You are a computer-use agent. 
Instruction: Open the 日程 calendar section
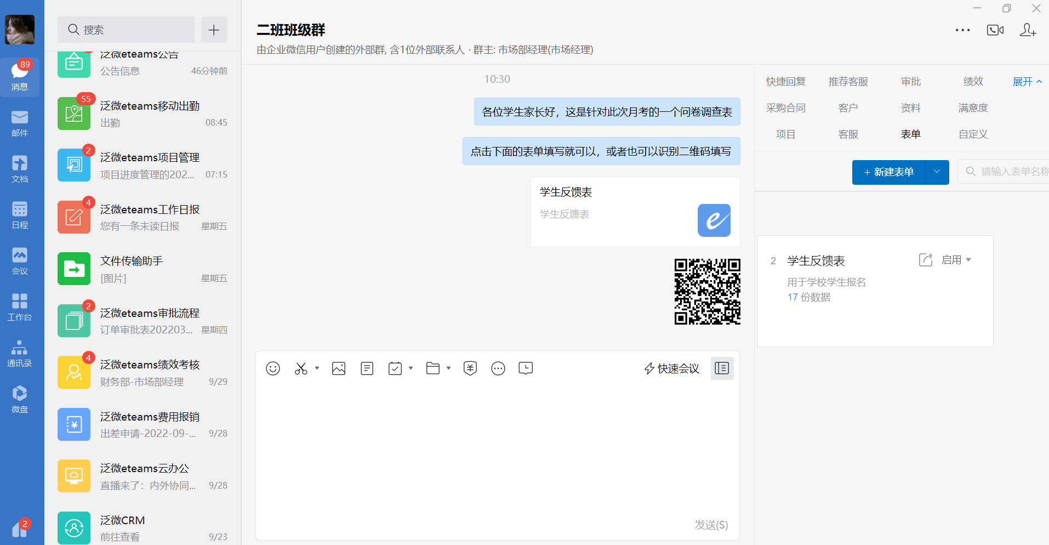20,215
